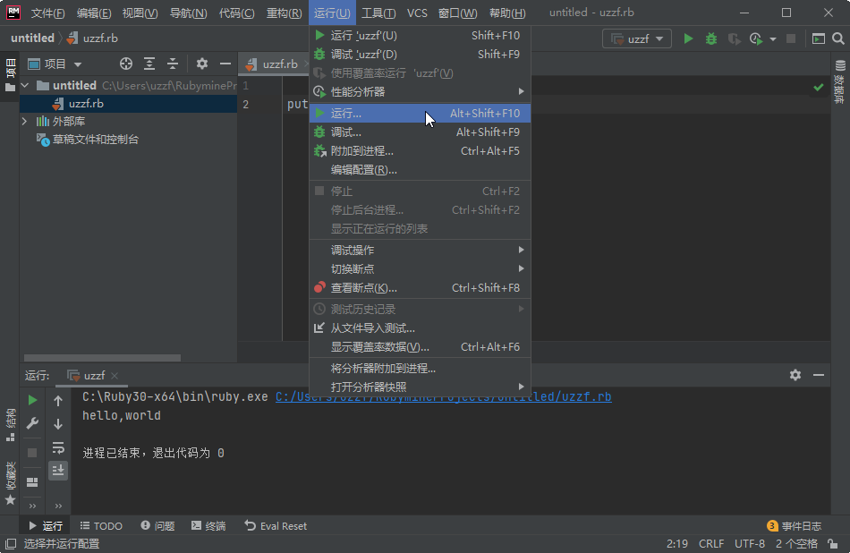Open the VCS menu
850x553 pixels.
pyautogui.click(x=417, y=13)
